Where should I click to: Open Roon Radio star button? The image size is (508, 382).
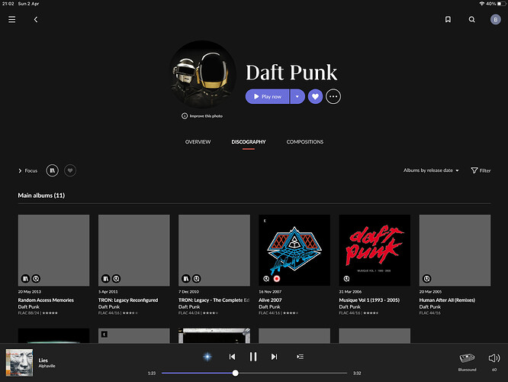[207, 357]
